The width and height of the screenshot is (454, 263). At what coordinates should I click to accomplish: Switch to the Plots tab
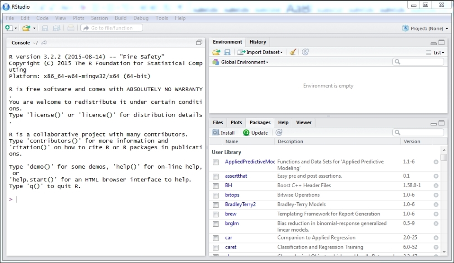[236, 122]
